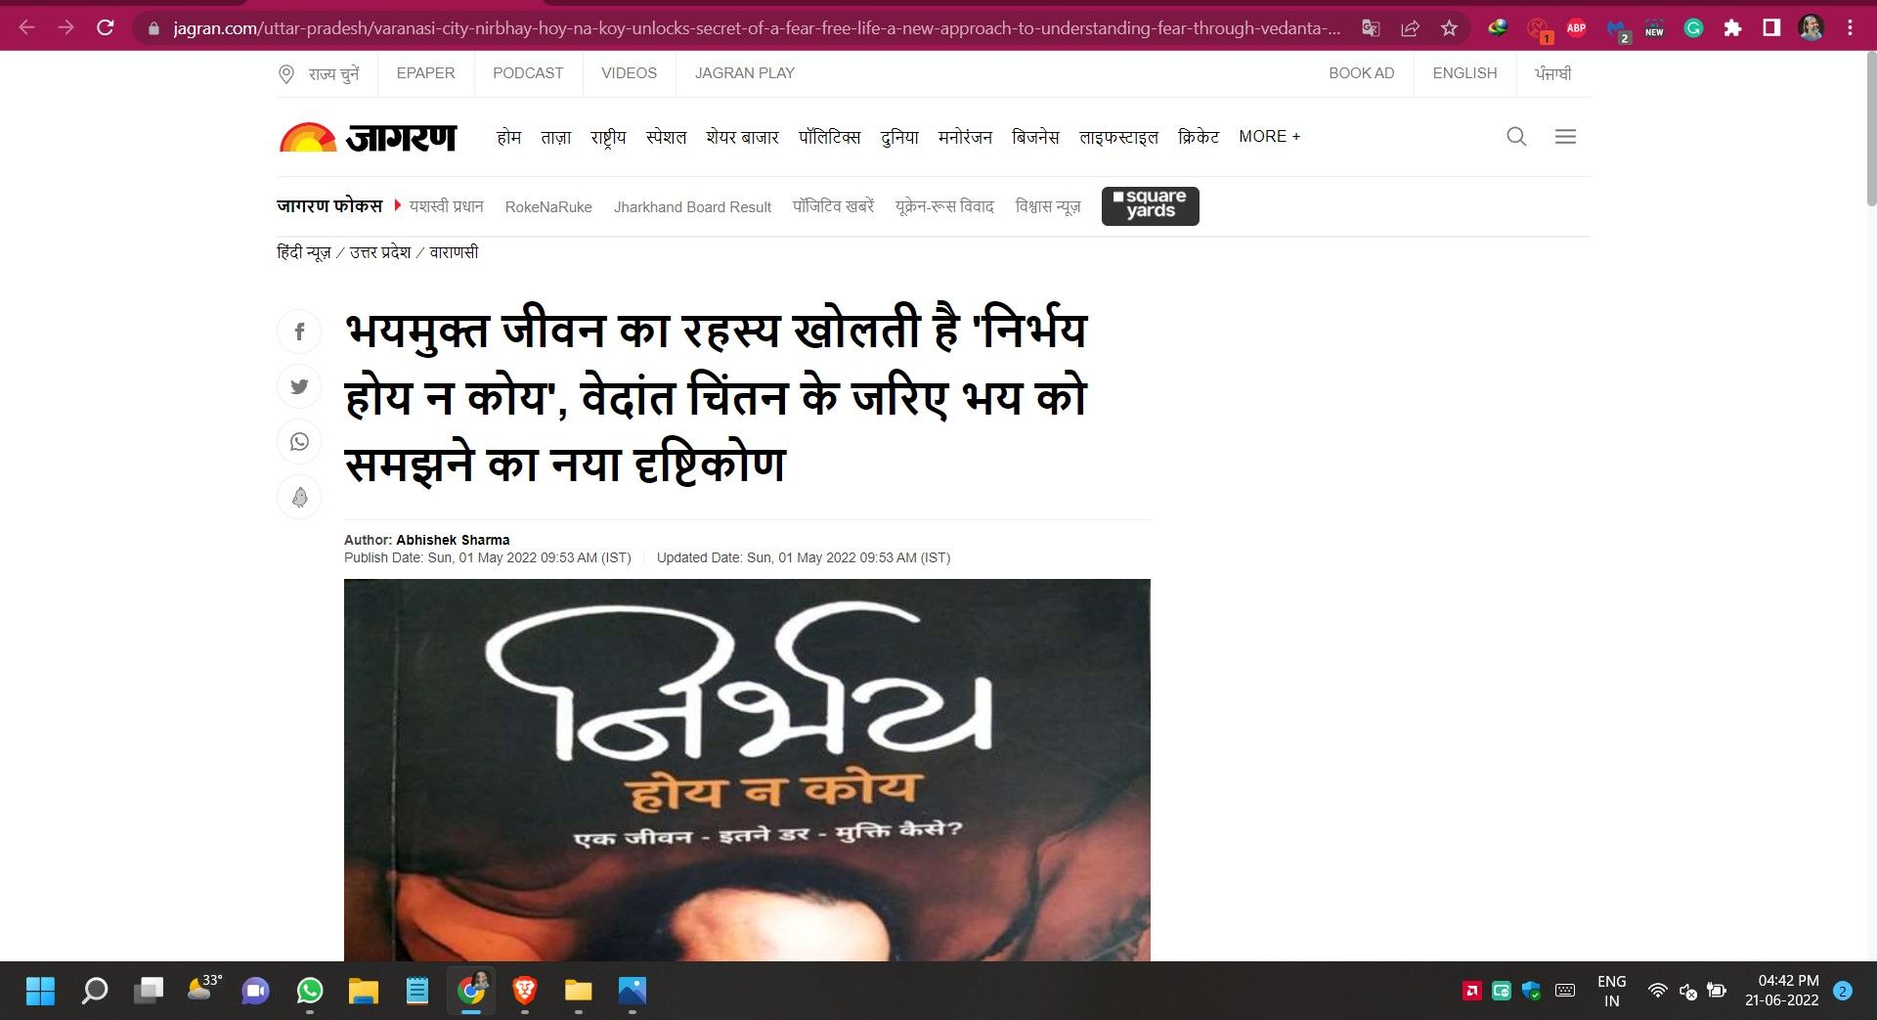Switch site to ENGLISH

pos(1464,73)
